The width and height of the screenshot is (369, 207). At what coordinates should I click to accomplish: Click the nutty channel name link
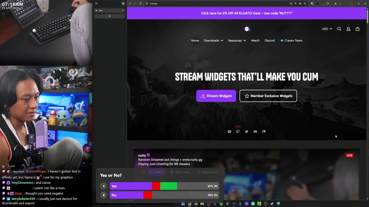click(x=142, y=155)
